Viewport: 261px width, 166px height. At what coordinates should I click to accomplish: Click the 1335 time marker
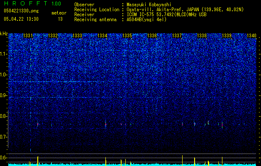[x=127, y=35]
